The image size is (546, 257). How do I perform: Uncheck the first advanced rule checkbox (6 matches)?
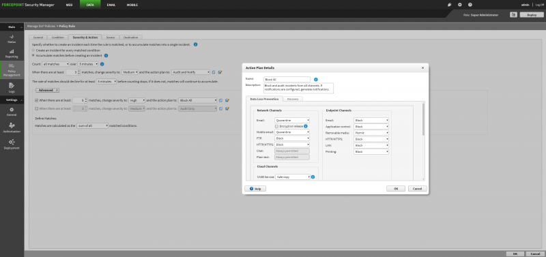pos(37,100)
